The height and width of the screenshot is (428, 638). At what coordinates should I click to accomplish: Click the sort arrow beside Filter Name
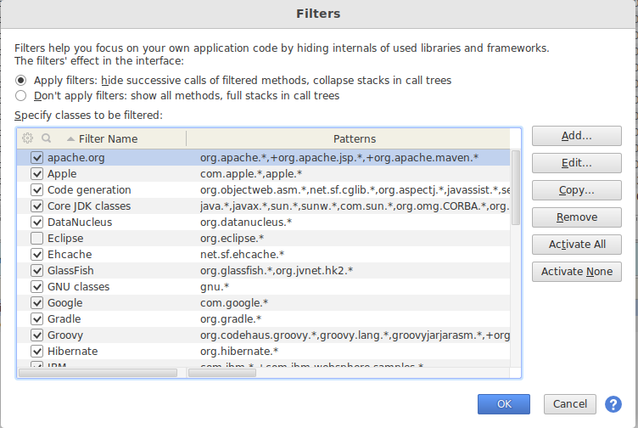[x=70, y=139]
